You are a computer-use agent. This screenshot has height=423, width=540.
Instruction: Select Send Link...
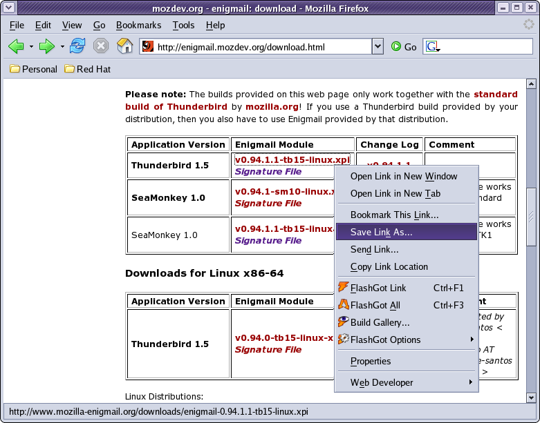pyautogui.click(x=407, y=249)
